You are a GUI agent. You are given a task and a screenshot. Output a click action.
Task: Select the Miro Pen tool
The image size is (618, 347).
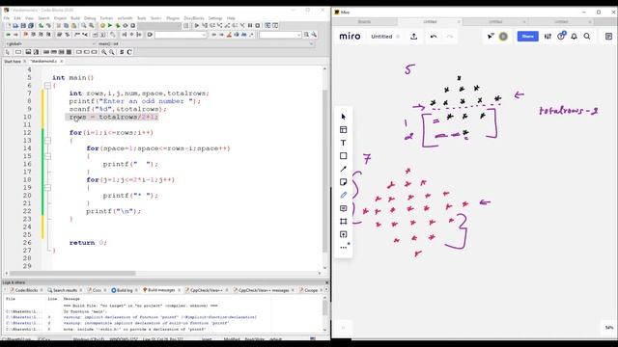click(x=344, y=195)
